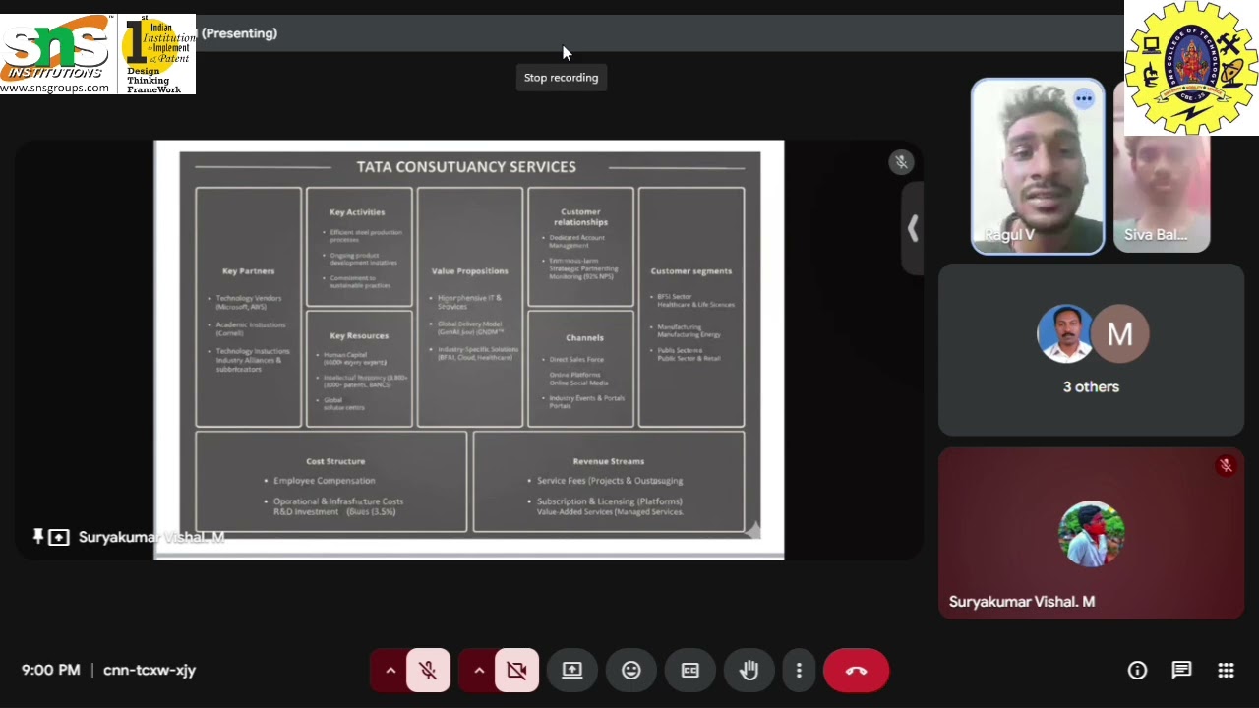
Task: Click the Cost Structure slide section
Action: click(x=331, y=482)
